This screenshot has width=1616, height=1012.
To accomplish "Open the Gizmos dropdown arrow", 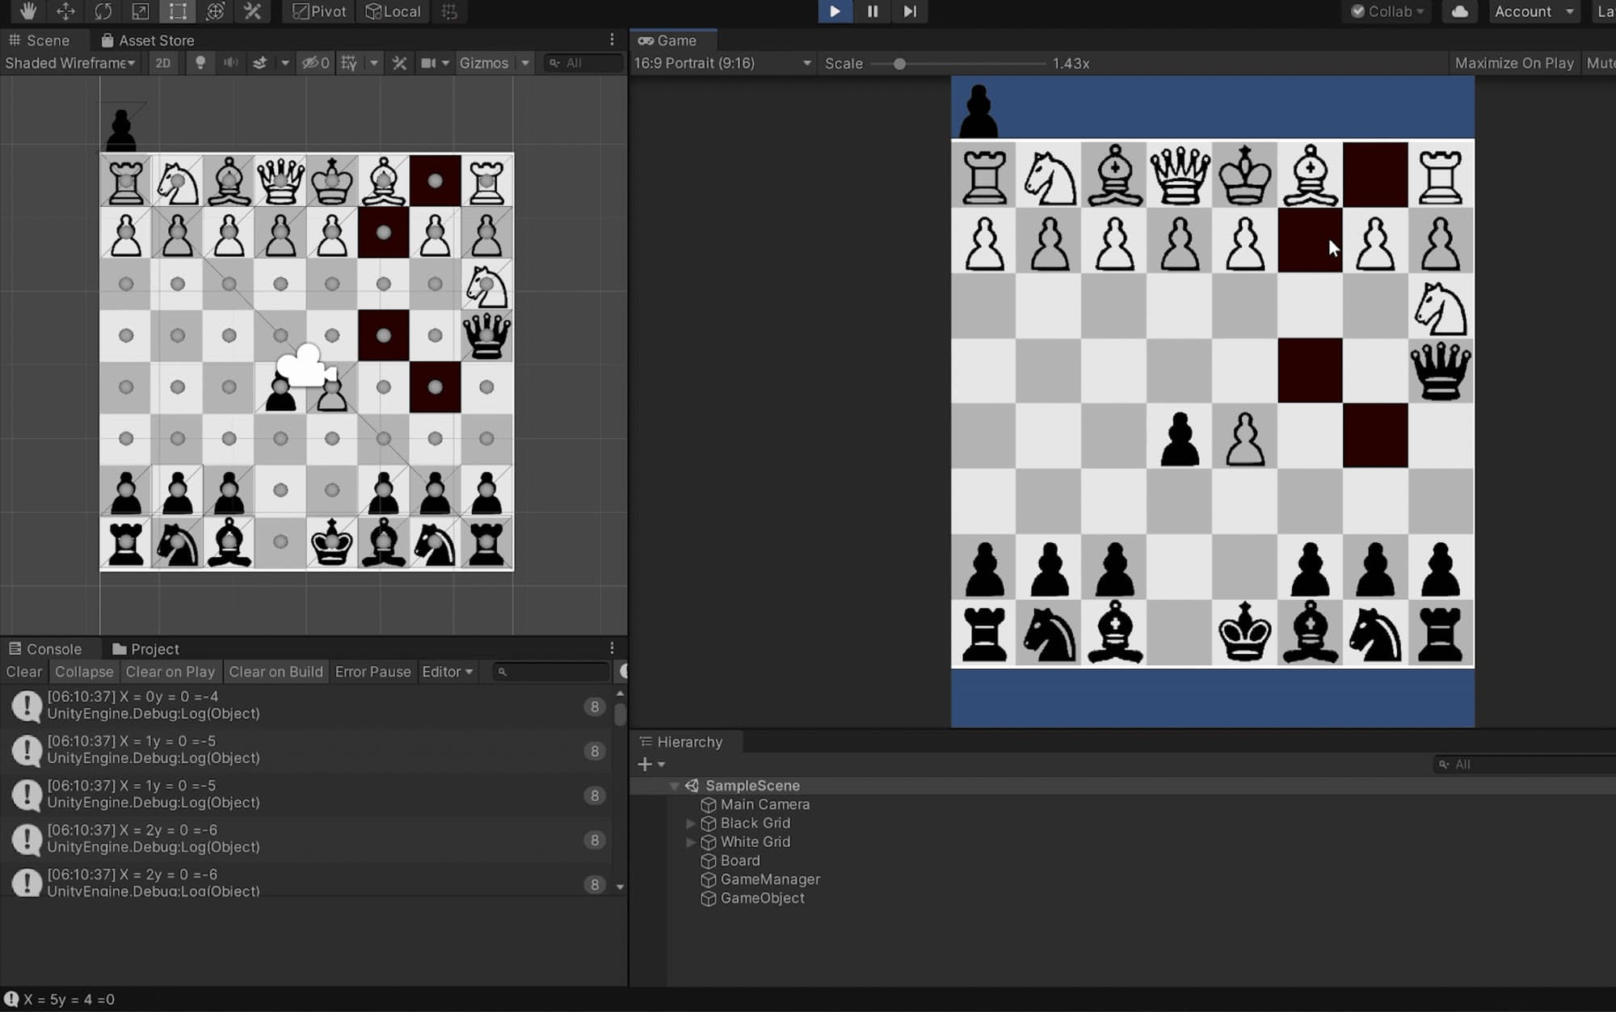I will (x=525, y=63).
